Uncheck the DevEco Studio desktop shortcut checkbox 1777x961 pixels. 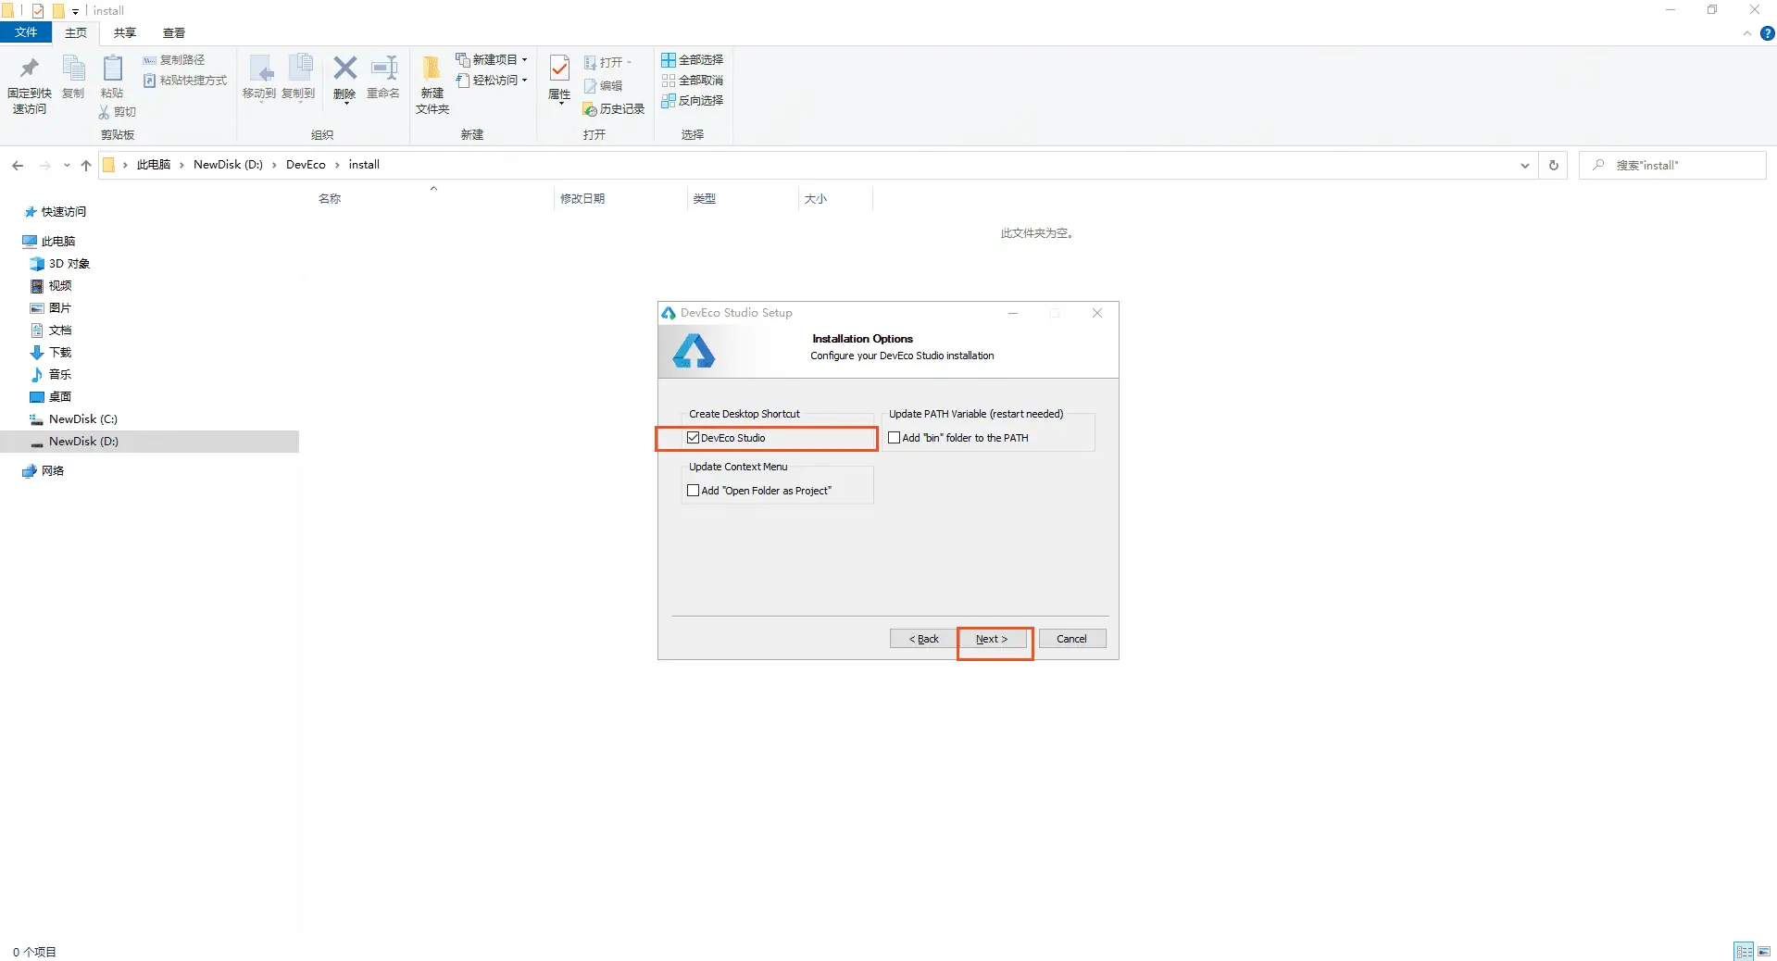[694, 438]
